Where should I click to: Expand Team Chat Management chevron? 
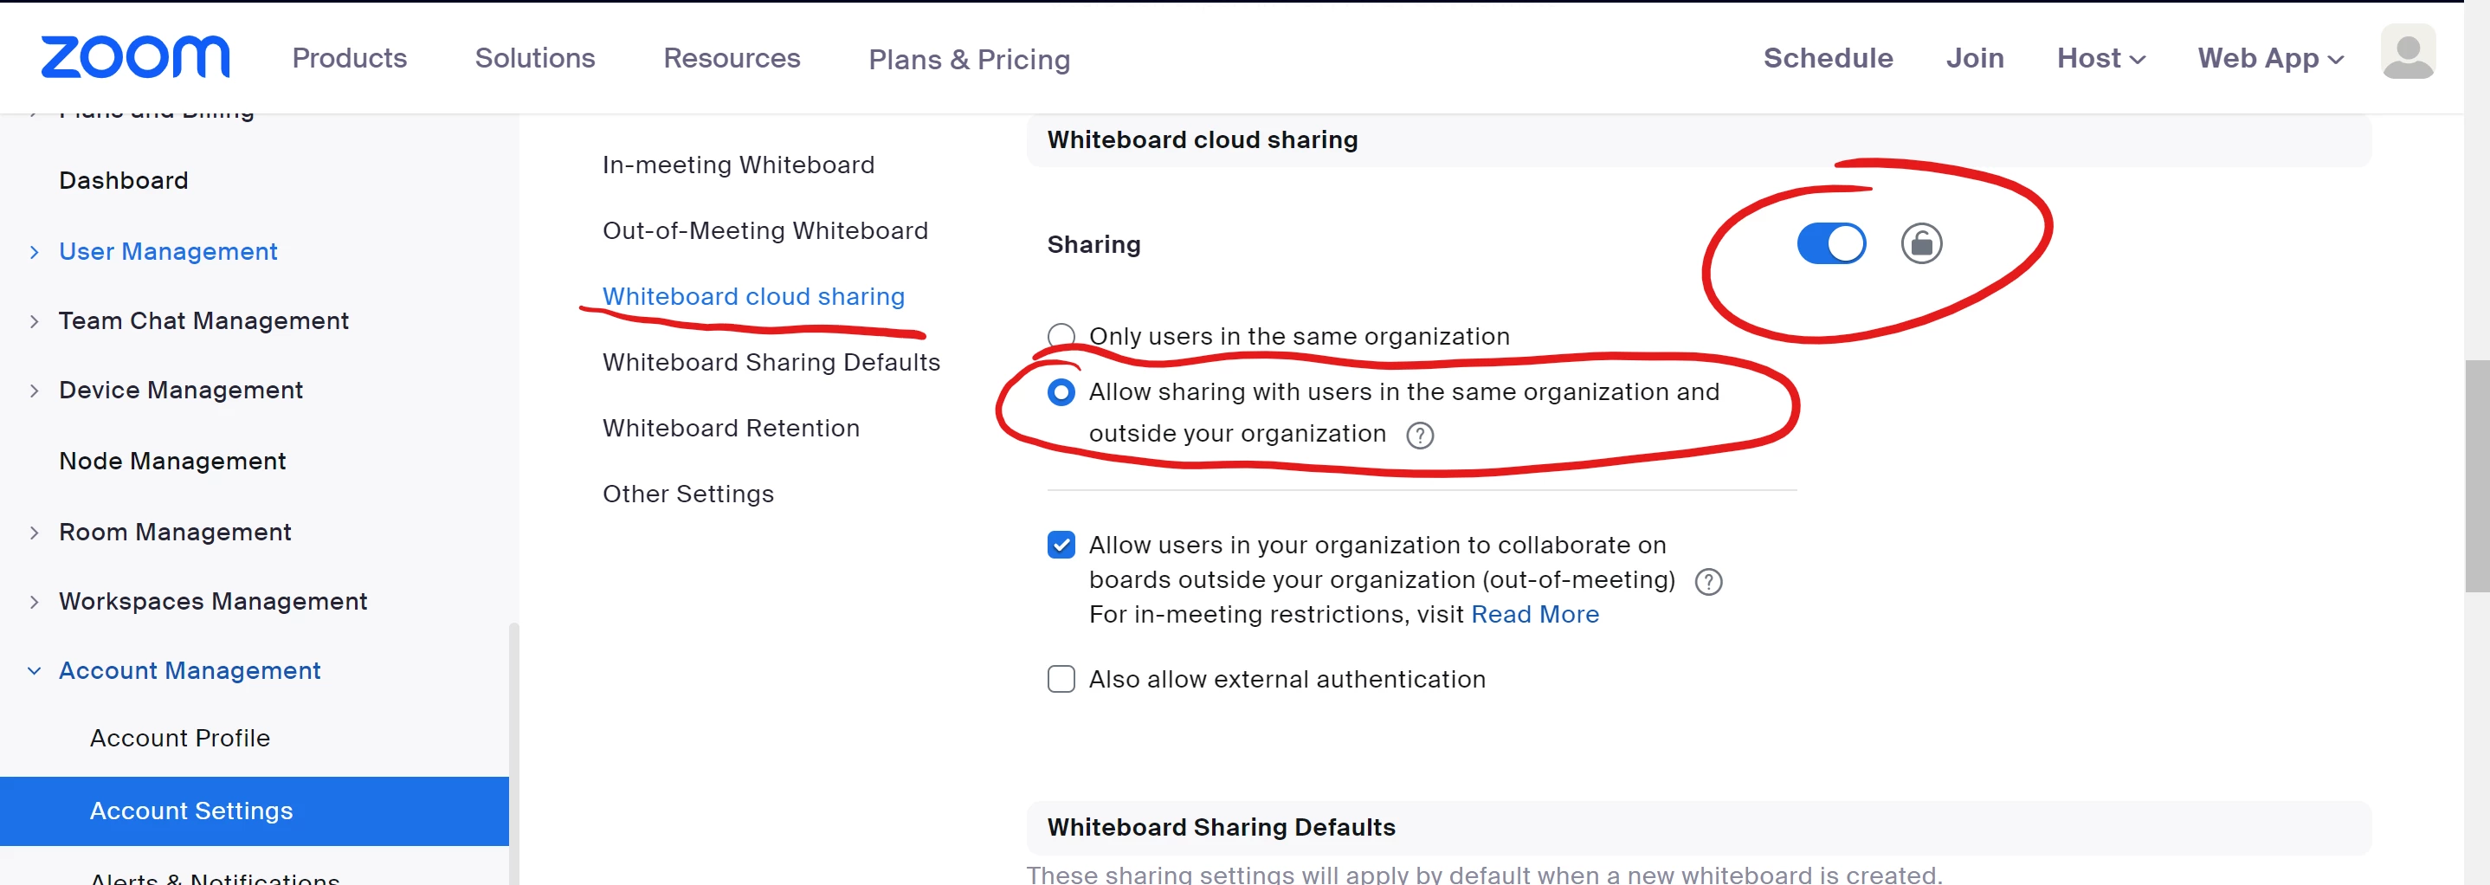tap(35, 321)
